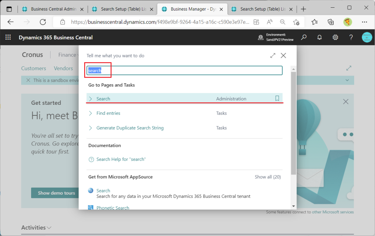Viewport: 375px width, 236px height.
Task: Refresh the current browser page
Action: coord(43,22)
